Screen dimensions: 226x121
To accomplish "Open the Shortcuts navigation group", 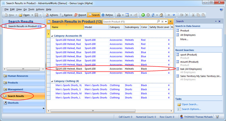I will pyautogui.click(x=24, y=103).
